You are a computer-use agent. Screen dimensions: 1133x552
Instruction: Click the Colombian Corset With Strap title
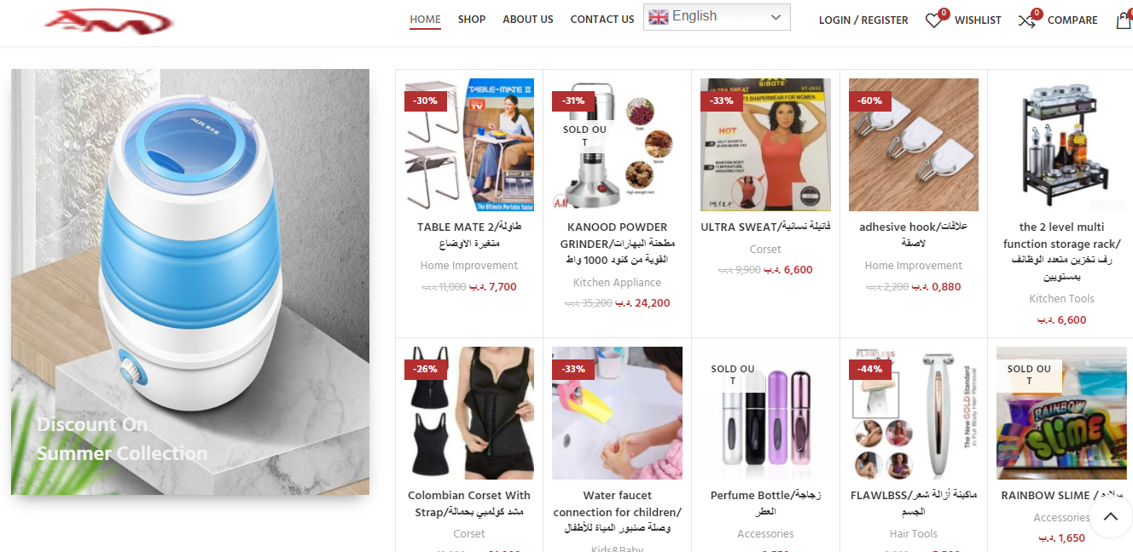(469, 503)
